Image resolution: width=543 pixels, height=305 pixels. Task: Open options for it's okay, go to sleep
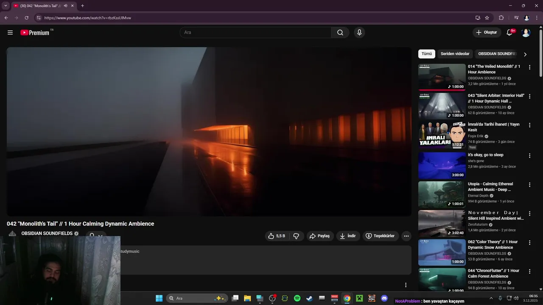[x=529, y=155]
